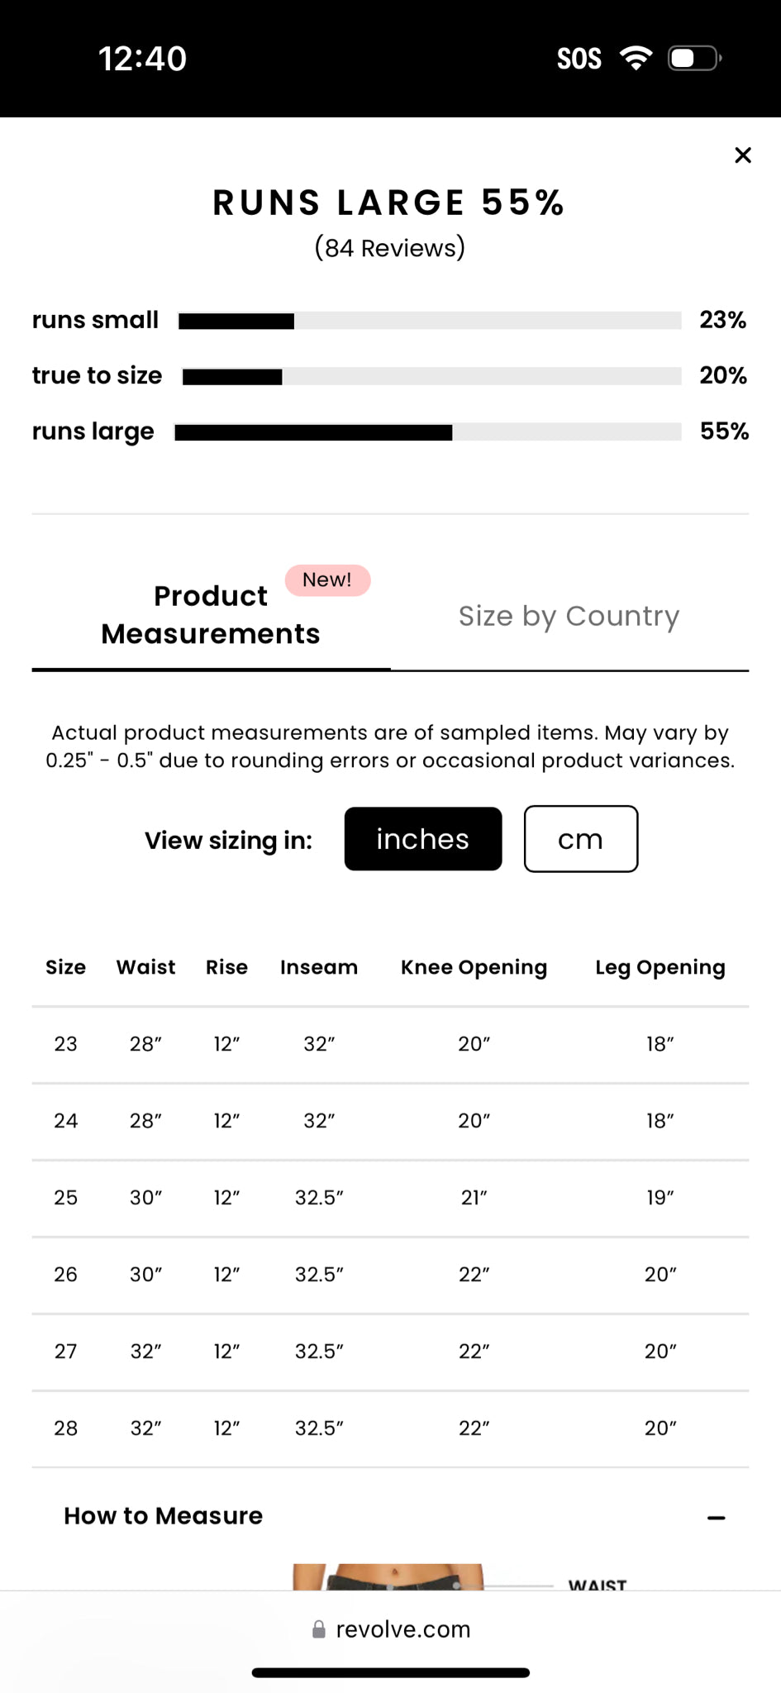
Task: Tap the How to Measure heading
Action: (164, 1516)
